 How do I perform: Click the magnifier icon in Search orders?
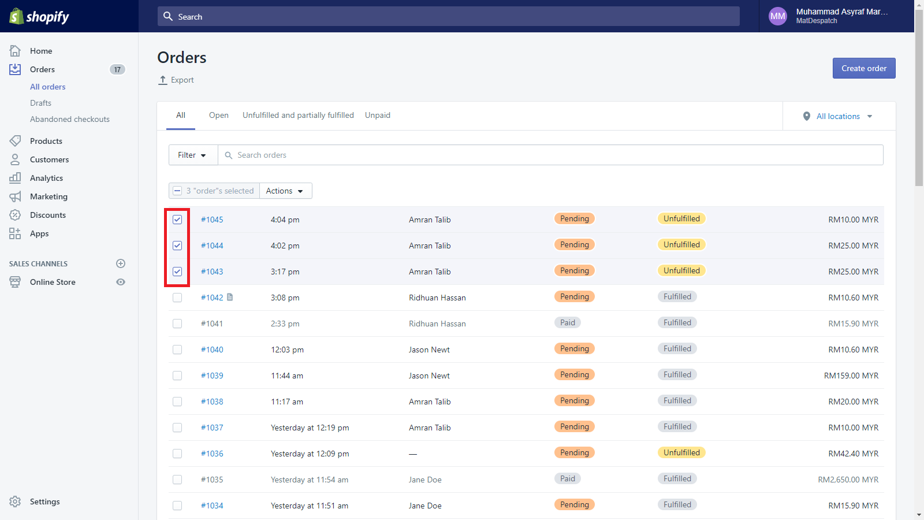point(229,155)
